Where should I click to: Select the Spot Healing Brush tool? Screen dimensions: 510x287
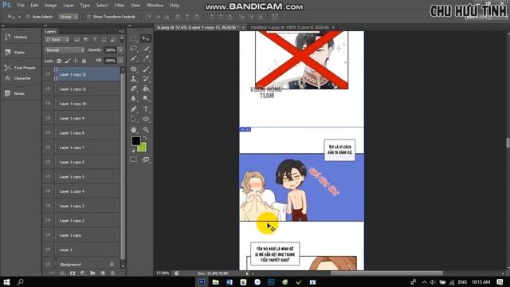pyautogui.click(x=134, y=69)
